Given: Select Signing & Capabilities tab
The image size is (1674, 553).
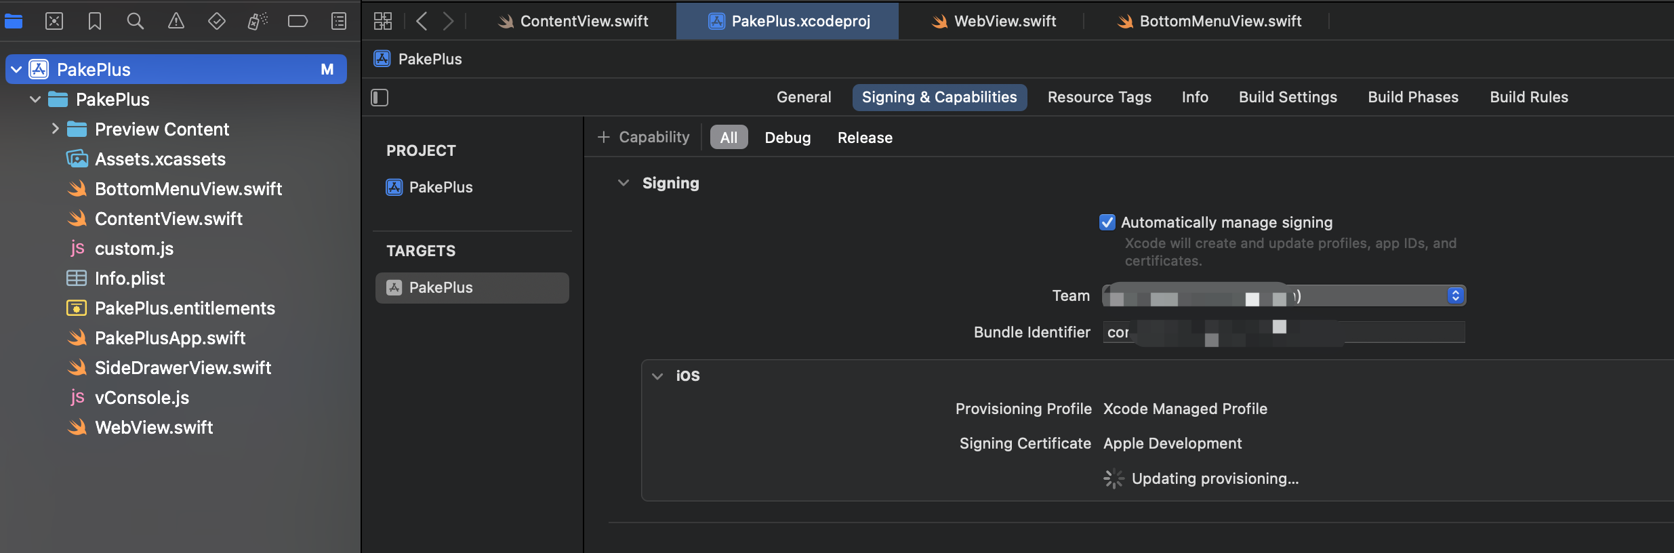Looking at the screenshot, I should pyautogui.click(x=939, y=97).
